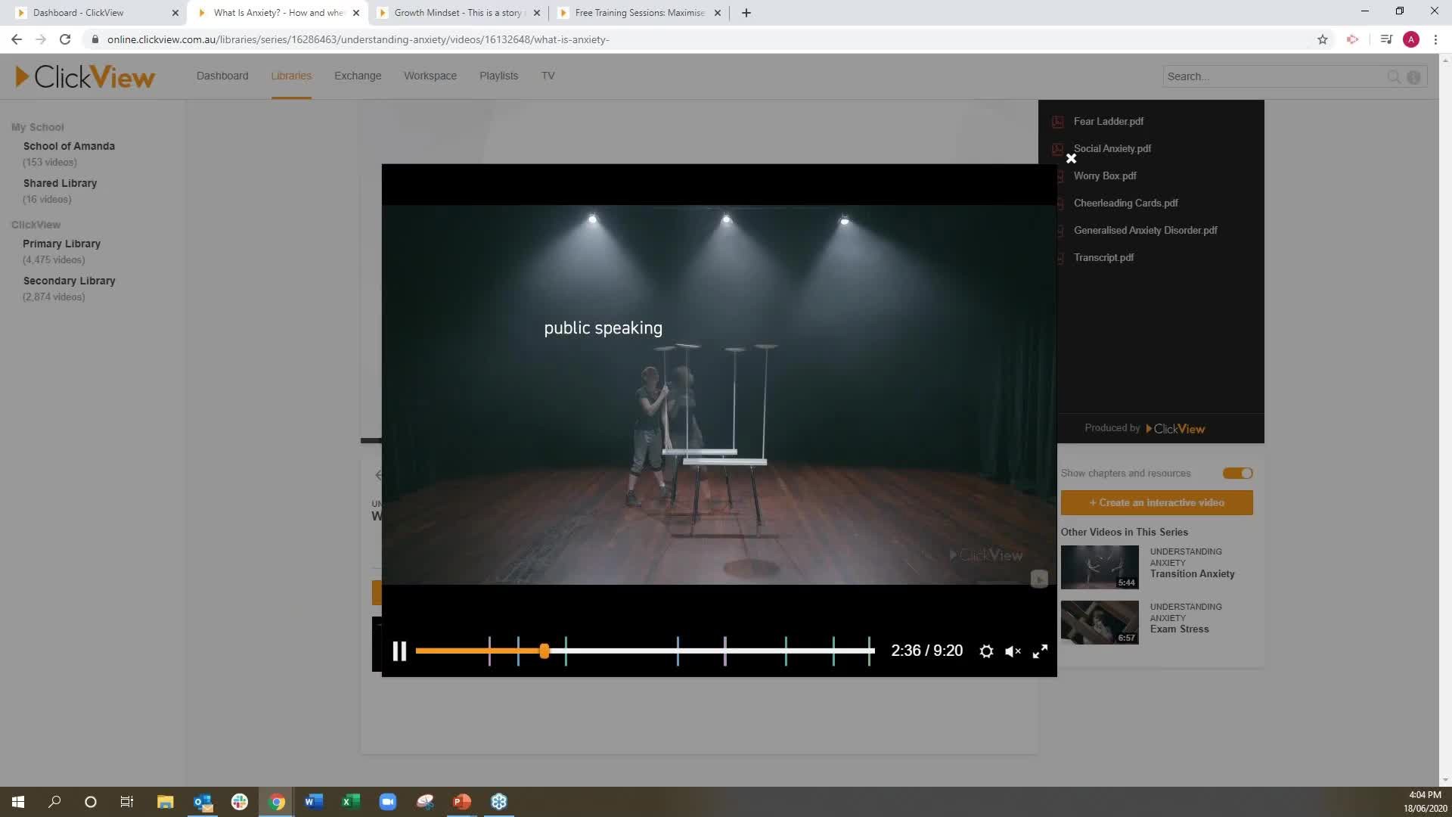Click Create an interactive video button

[1156, 503]
